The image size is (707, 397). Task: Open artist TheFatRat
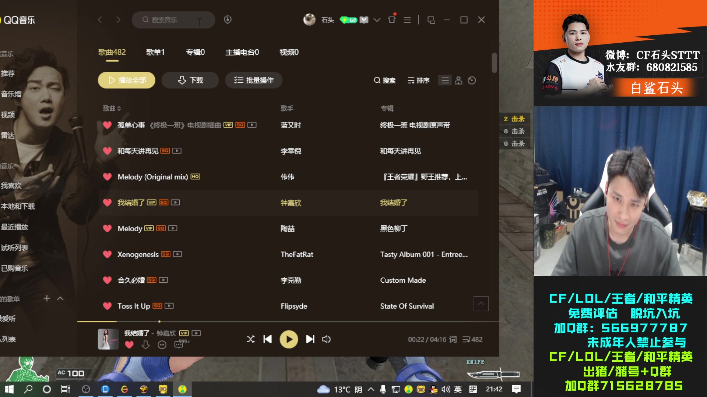pos(297,254)
